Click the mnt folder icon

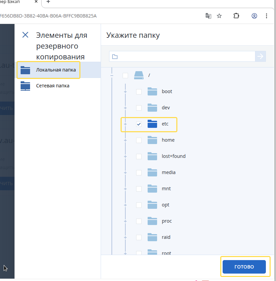point(152,189)
